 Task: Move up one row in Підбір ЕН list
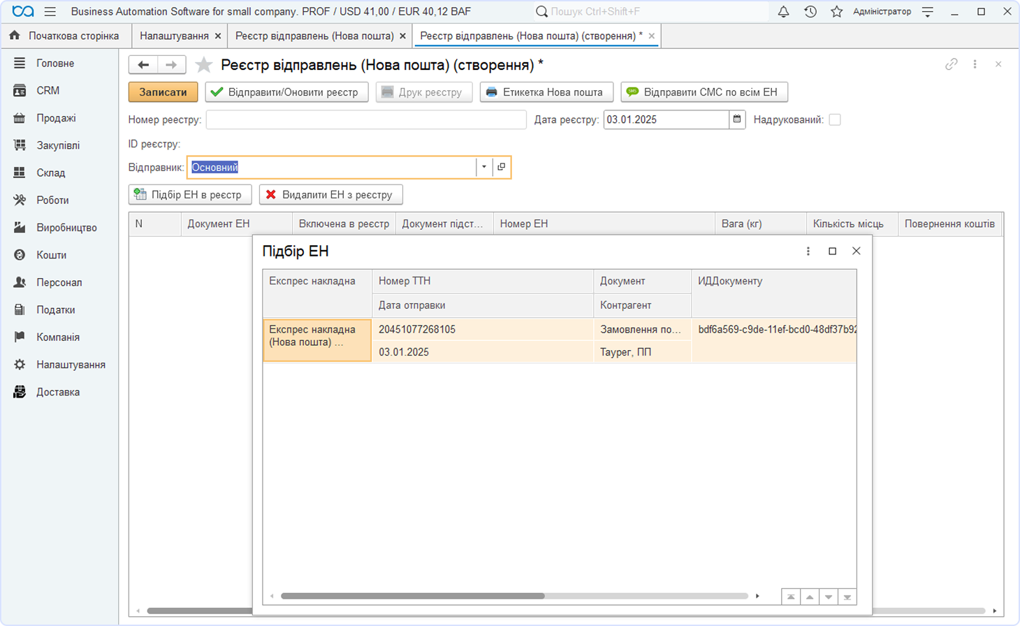tap(810, 597)
